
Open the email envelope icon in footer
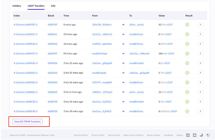pyautogui.click(x=194, y=135)
